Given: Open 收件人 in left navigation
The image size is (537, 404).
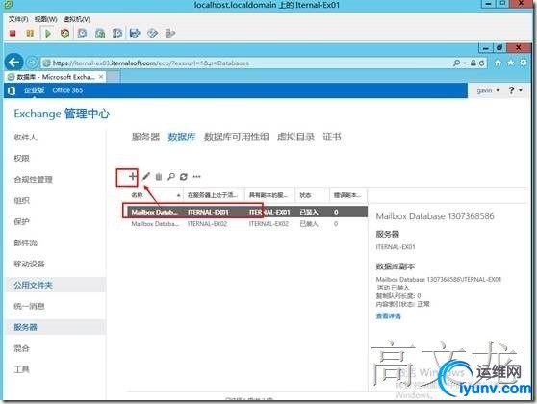Looking at the screenshot, I should point(25,138).
